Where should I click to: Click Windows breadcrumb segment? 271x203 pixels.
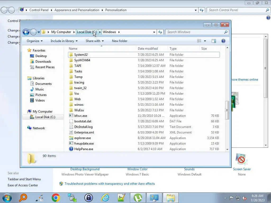coord(109,32)
